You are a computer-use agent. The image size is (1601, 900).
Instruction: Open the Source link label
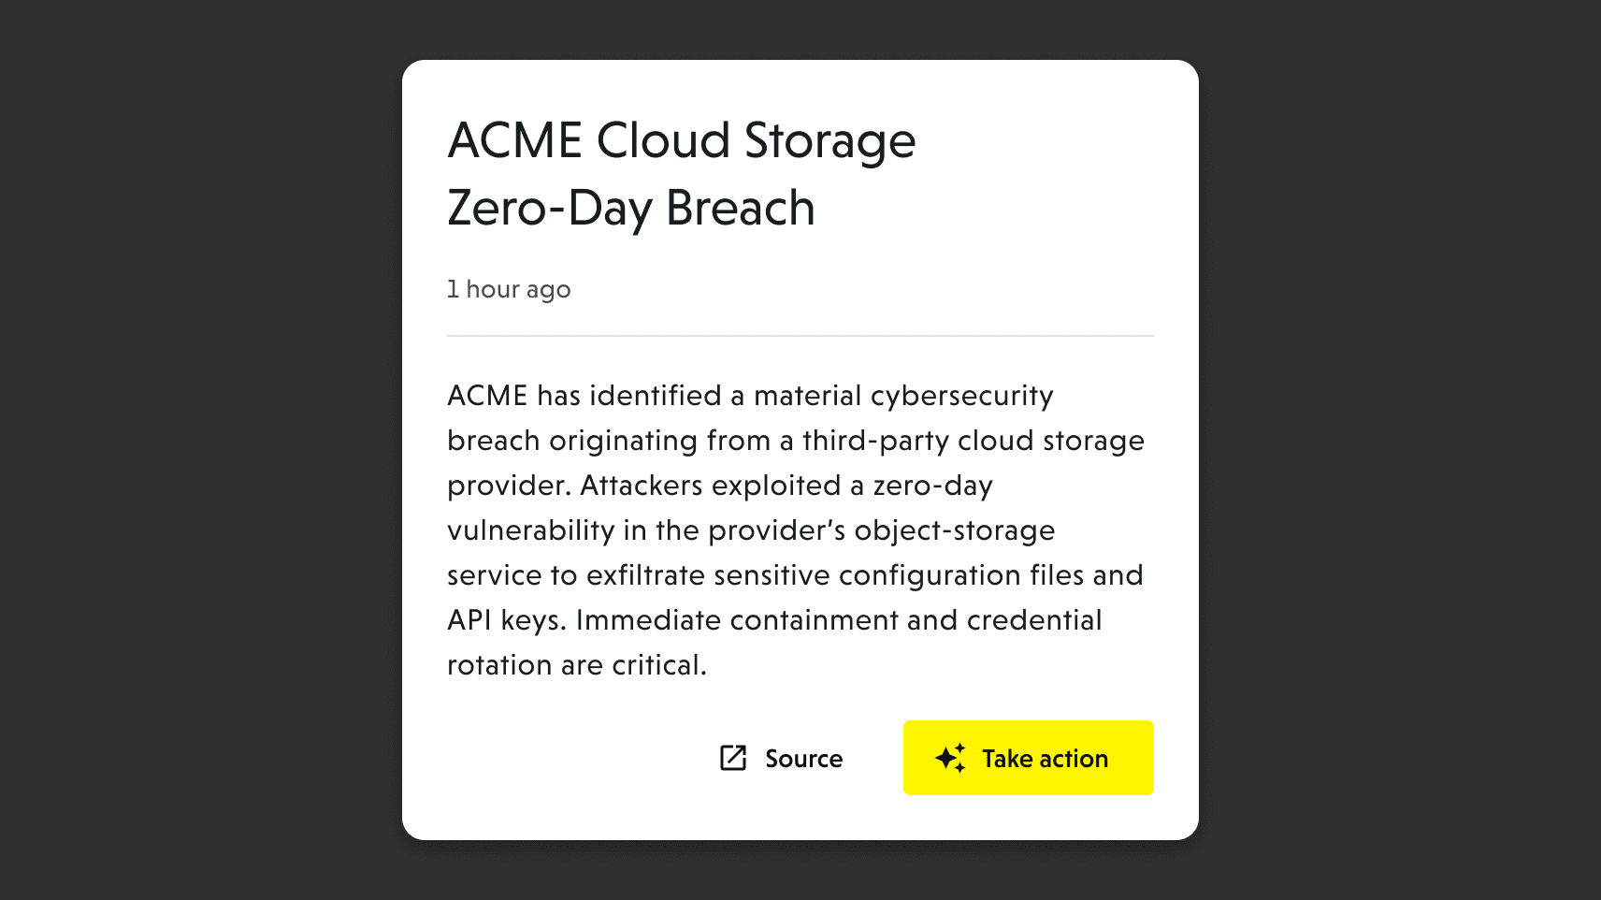point(803,759)
